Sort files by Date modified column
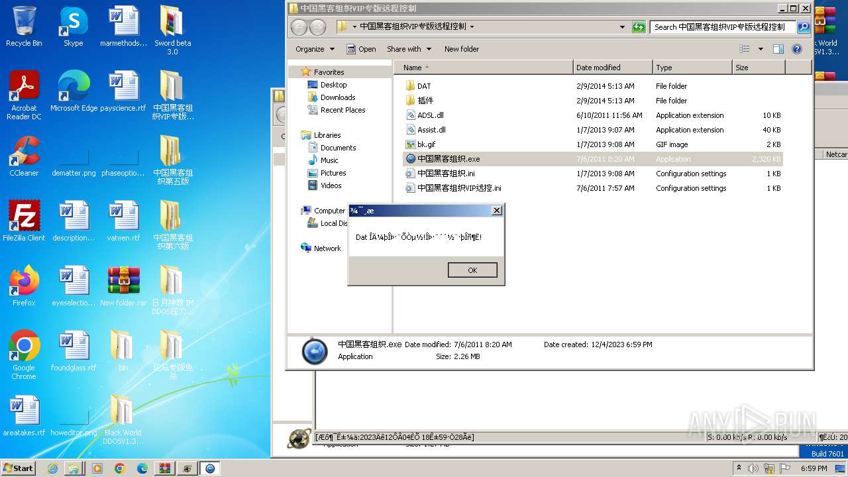The image size is (848, 477). 613,68
